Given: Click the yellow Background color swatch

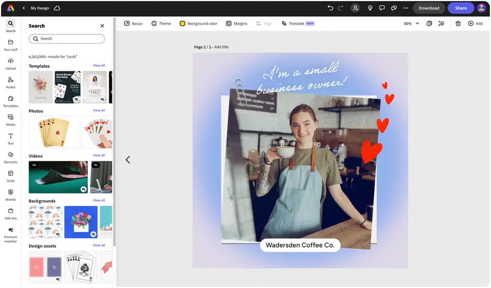Looking at the screenshot, I should 182,23.
